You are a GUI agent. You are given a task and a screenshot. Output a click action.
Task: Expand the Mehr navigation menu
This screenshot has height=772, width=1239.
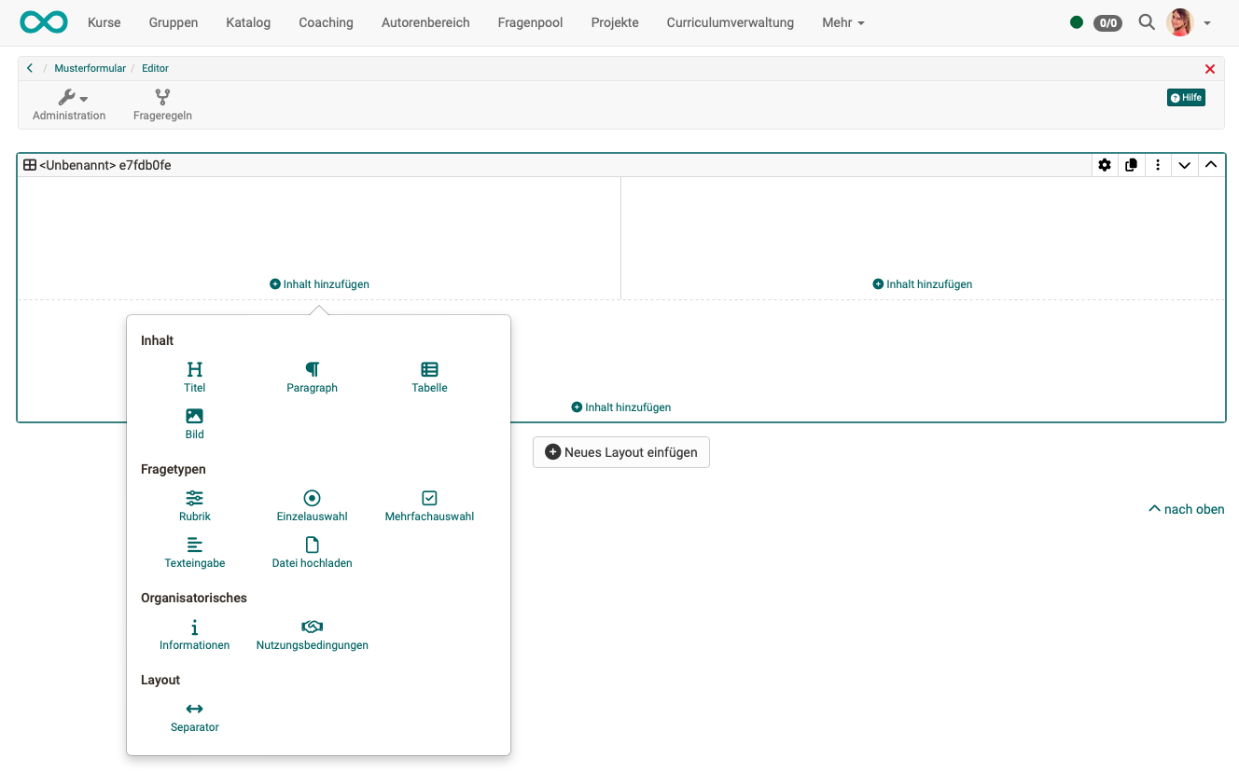click(842, 22)
